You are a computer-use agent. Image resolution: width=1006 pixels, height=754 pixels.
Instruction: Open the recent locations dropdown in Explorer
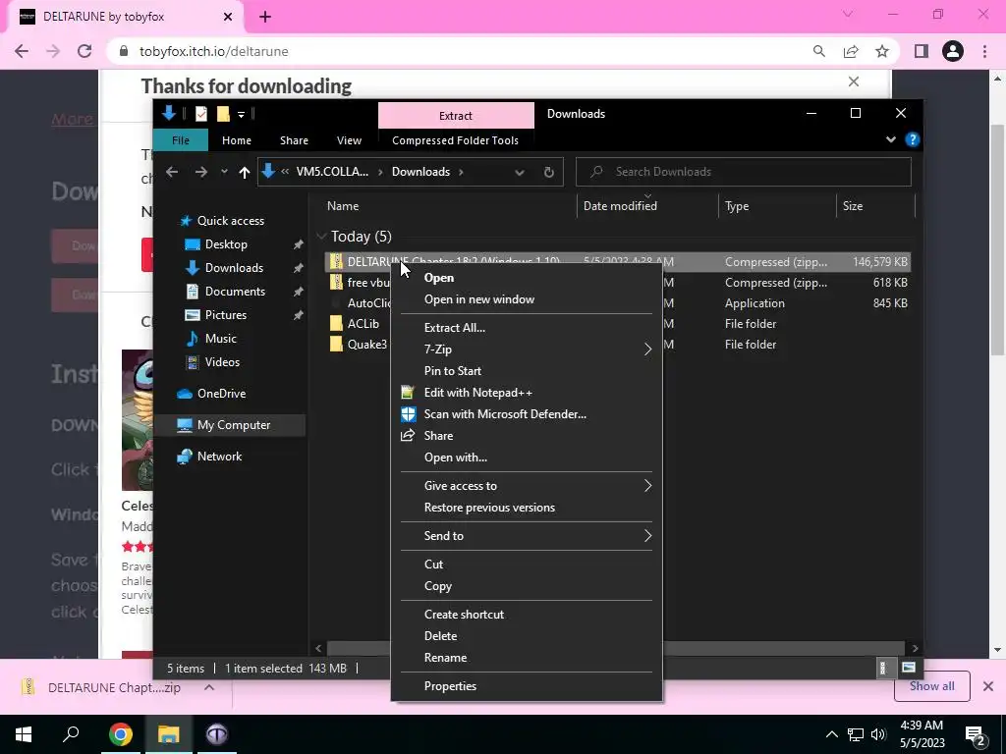[x=224, y=172]
